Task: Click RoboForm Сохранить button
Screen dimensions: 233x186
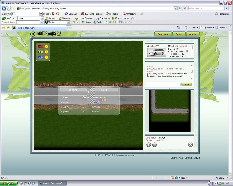Action: point(103,18)
